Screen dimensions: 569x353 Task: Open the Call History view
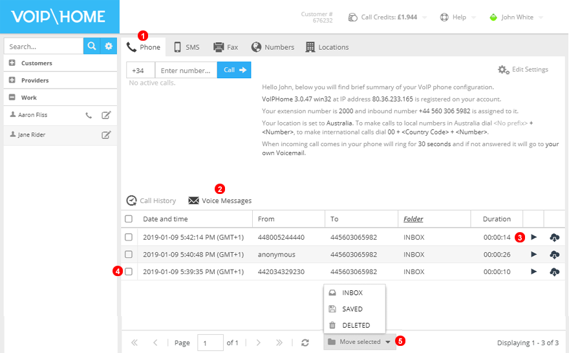coord(151,201)
